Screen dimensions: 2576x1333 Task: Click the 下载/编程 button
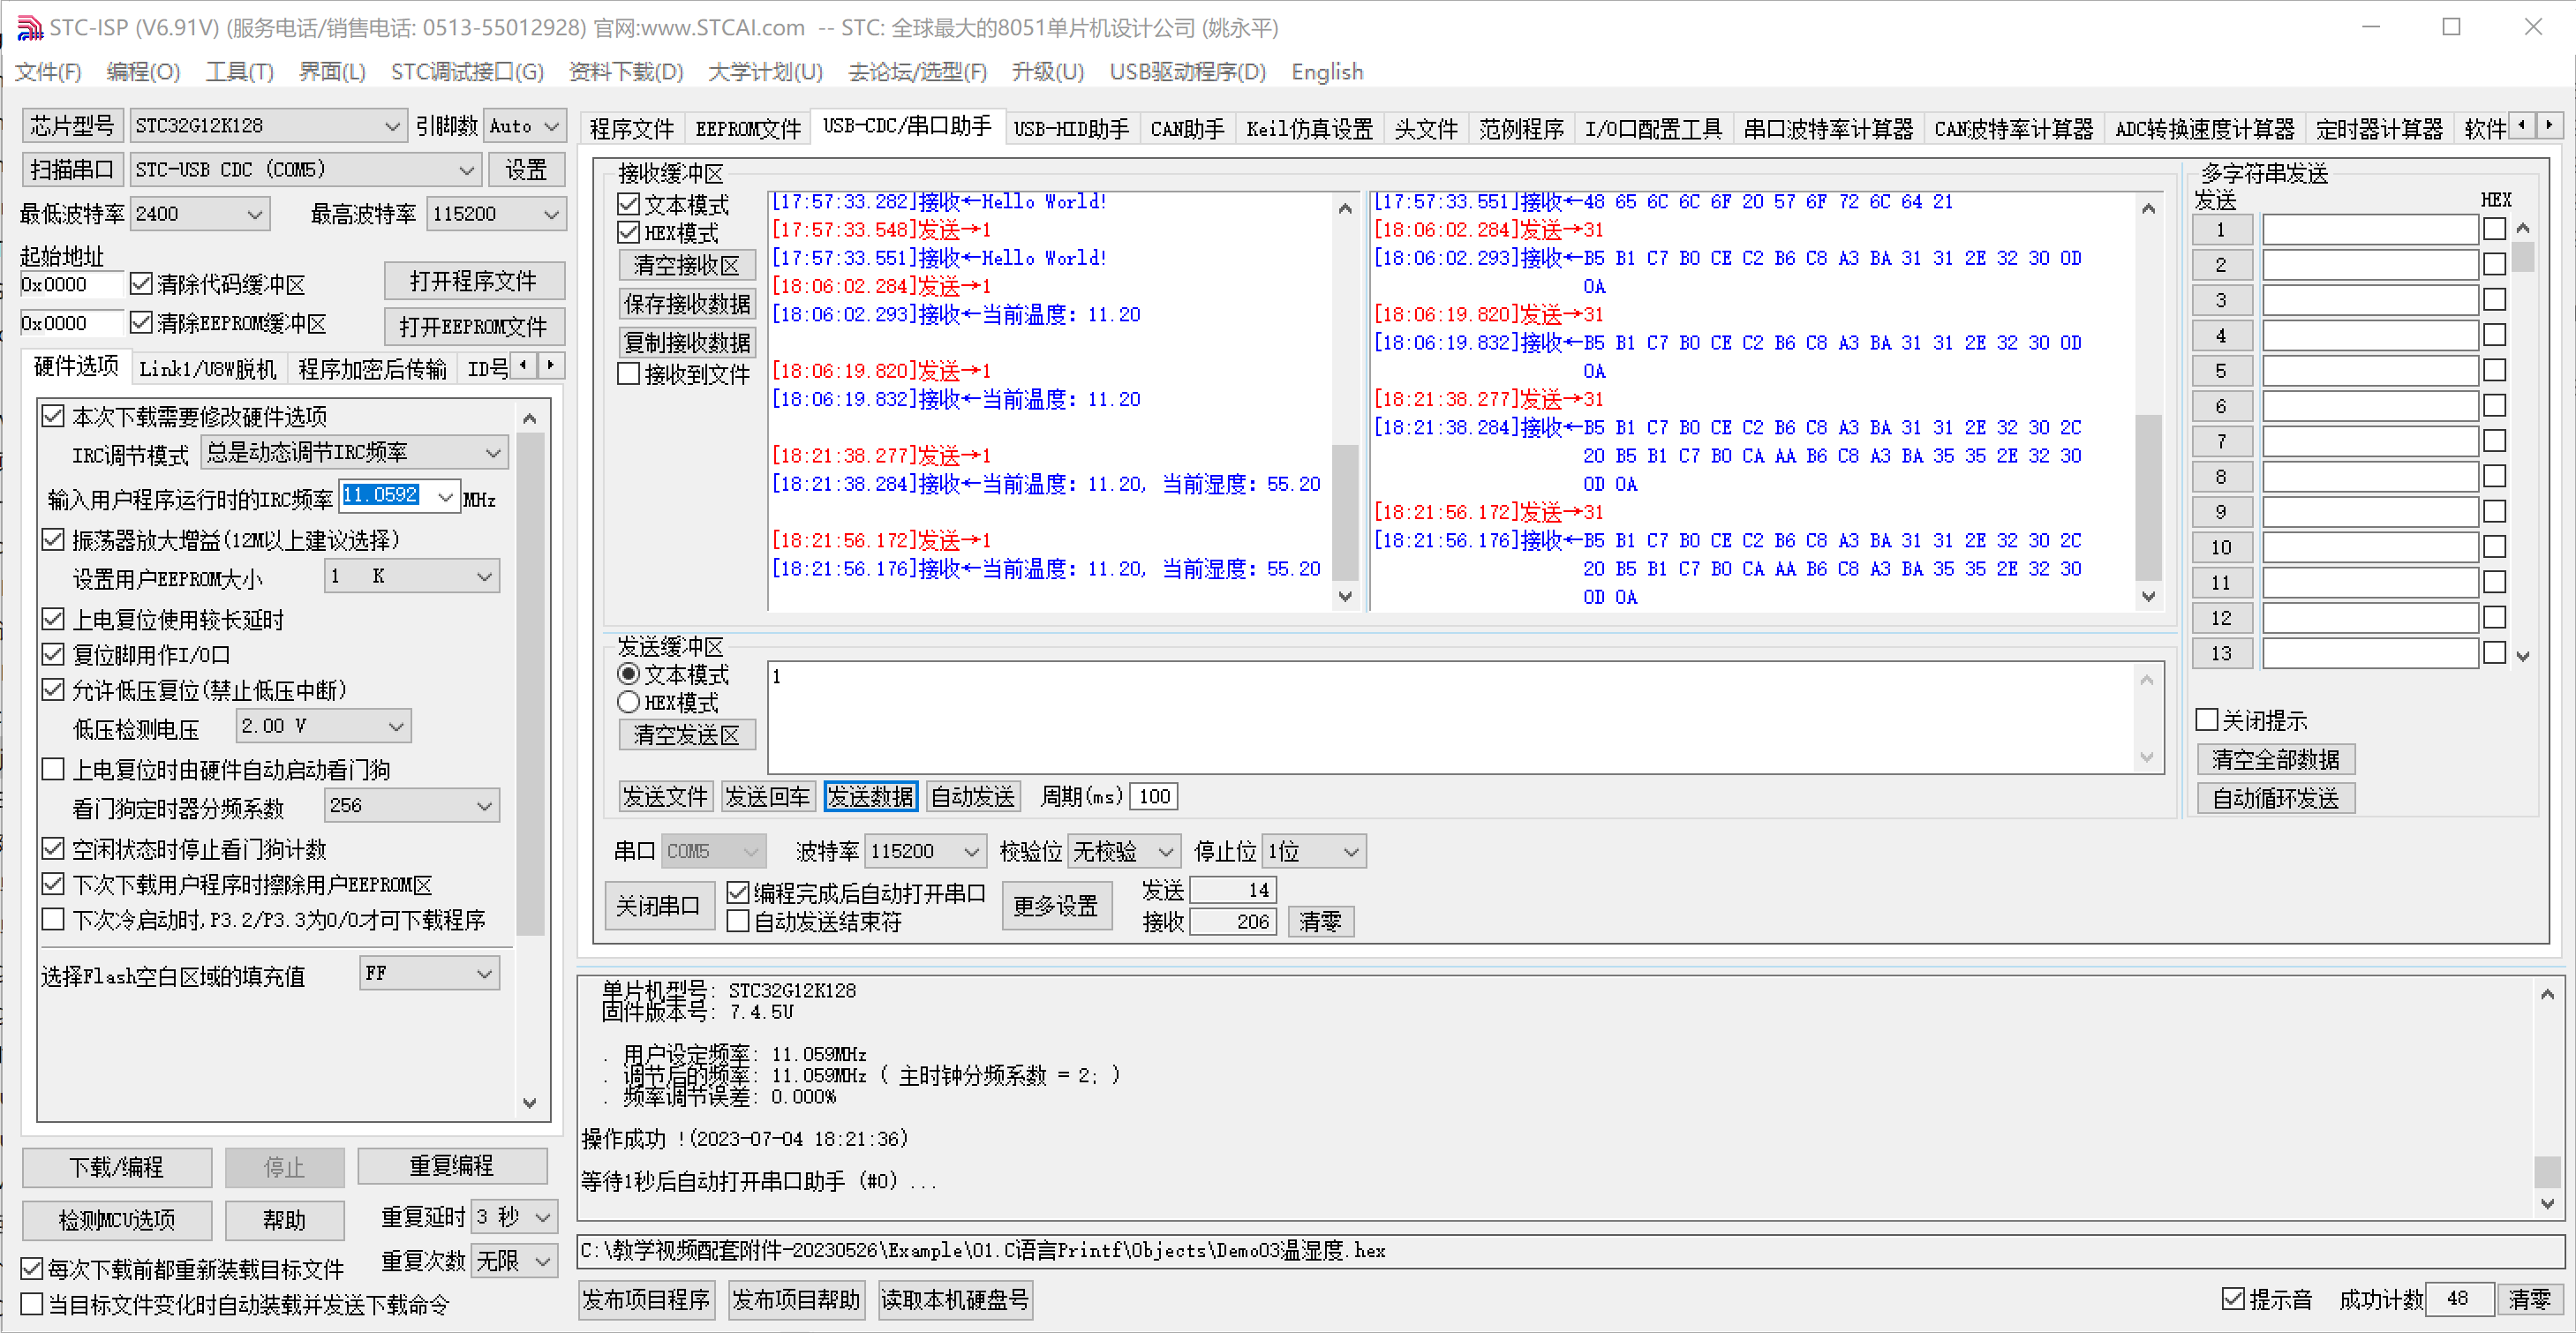[117, 1167]
